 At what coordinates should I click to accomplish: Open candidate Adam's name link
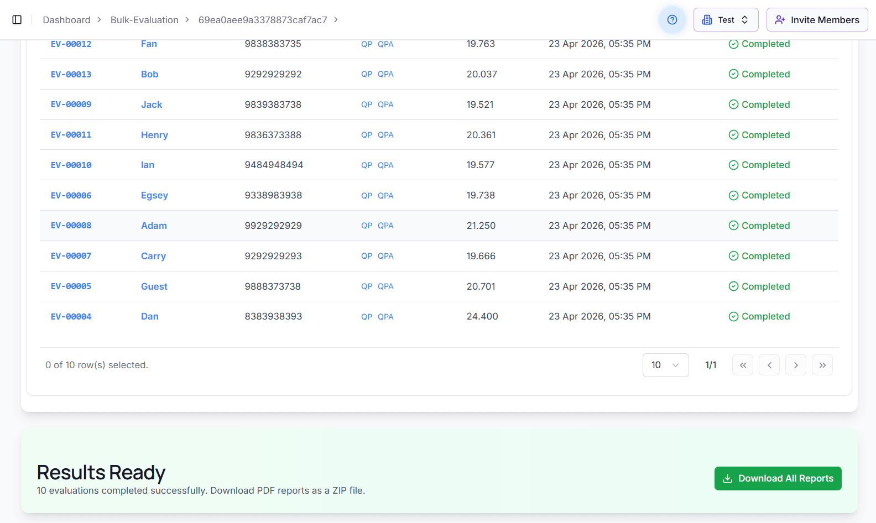click(x=154, y=226)
